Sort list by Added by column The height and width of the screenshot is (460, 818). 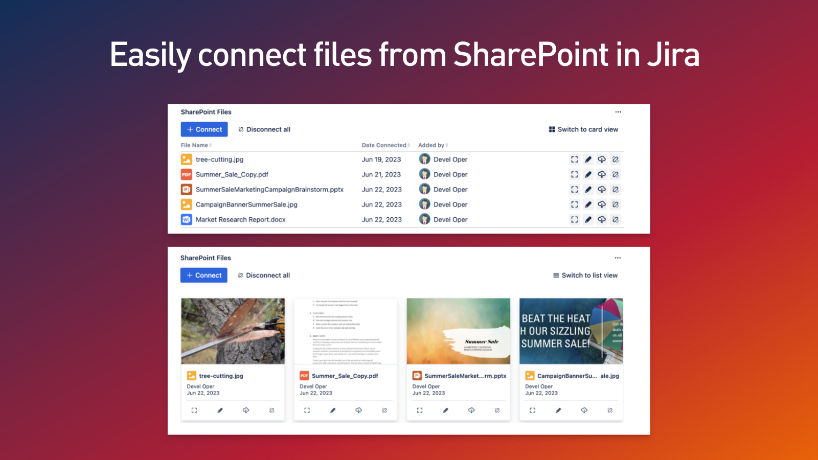[x=433, y=145]
